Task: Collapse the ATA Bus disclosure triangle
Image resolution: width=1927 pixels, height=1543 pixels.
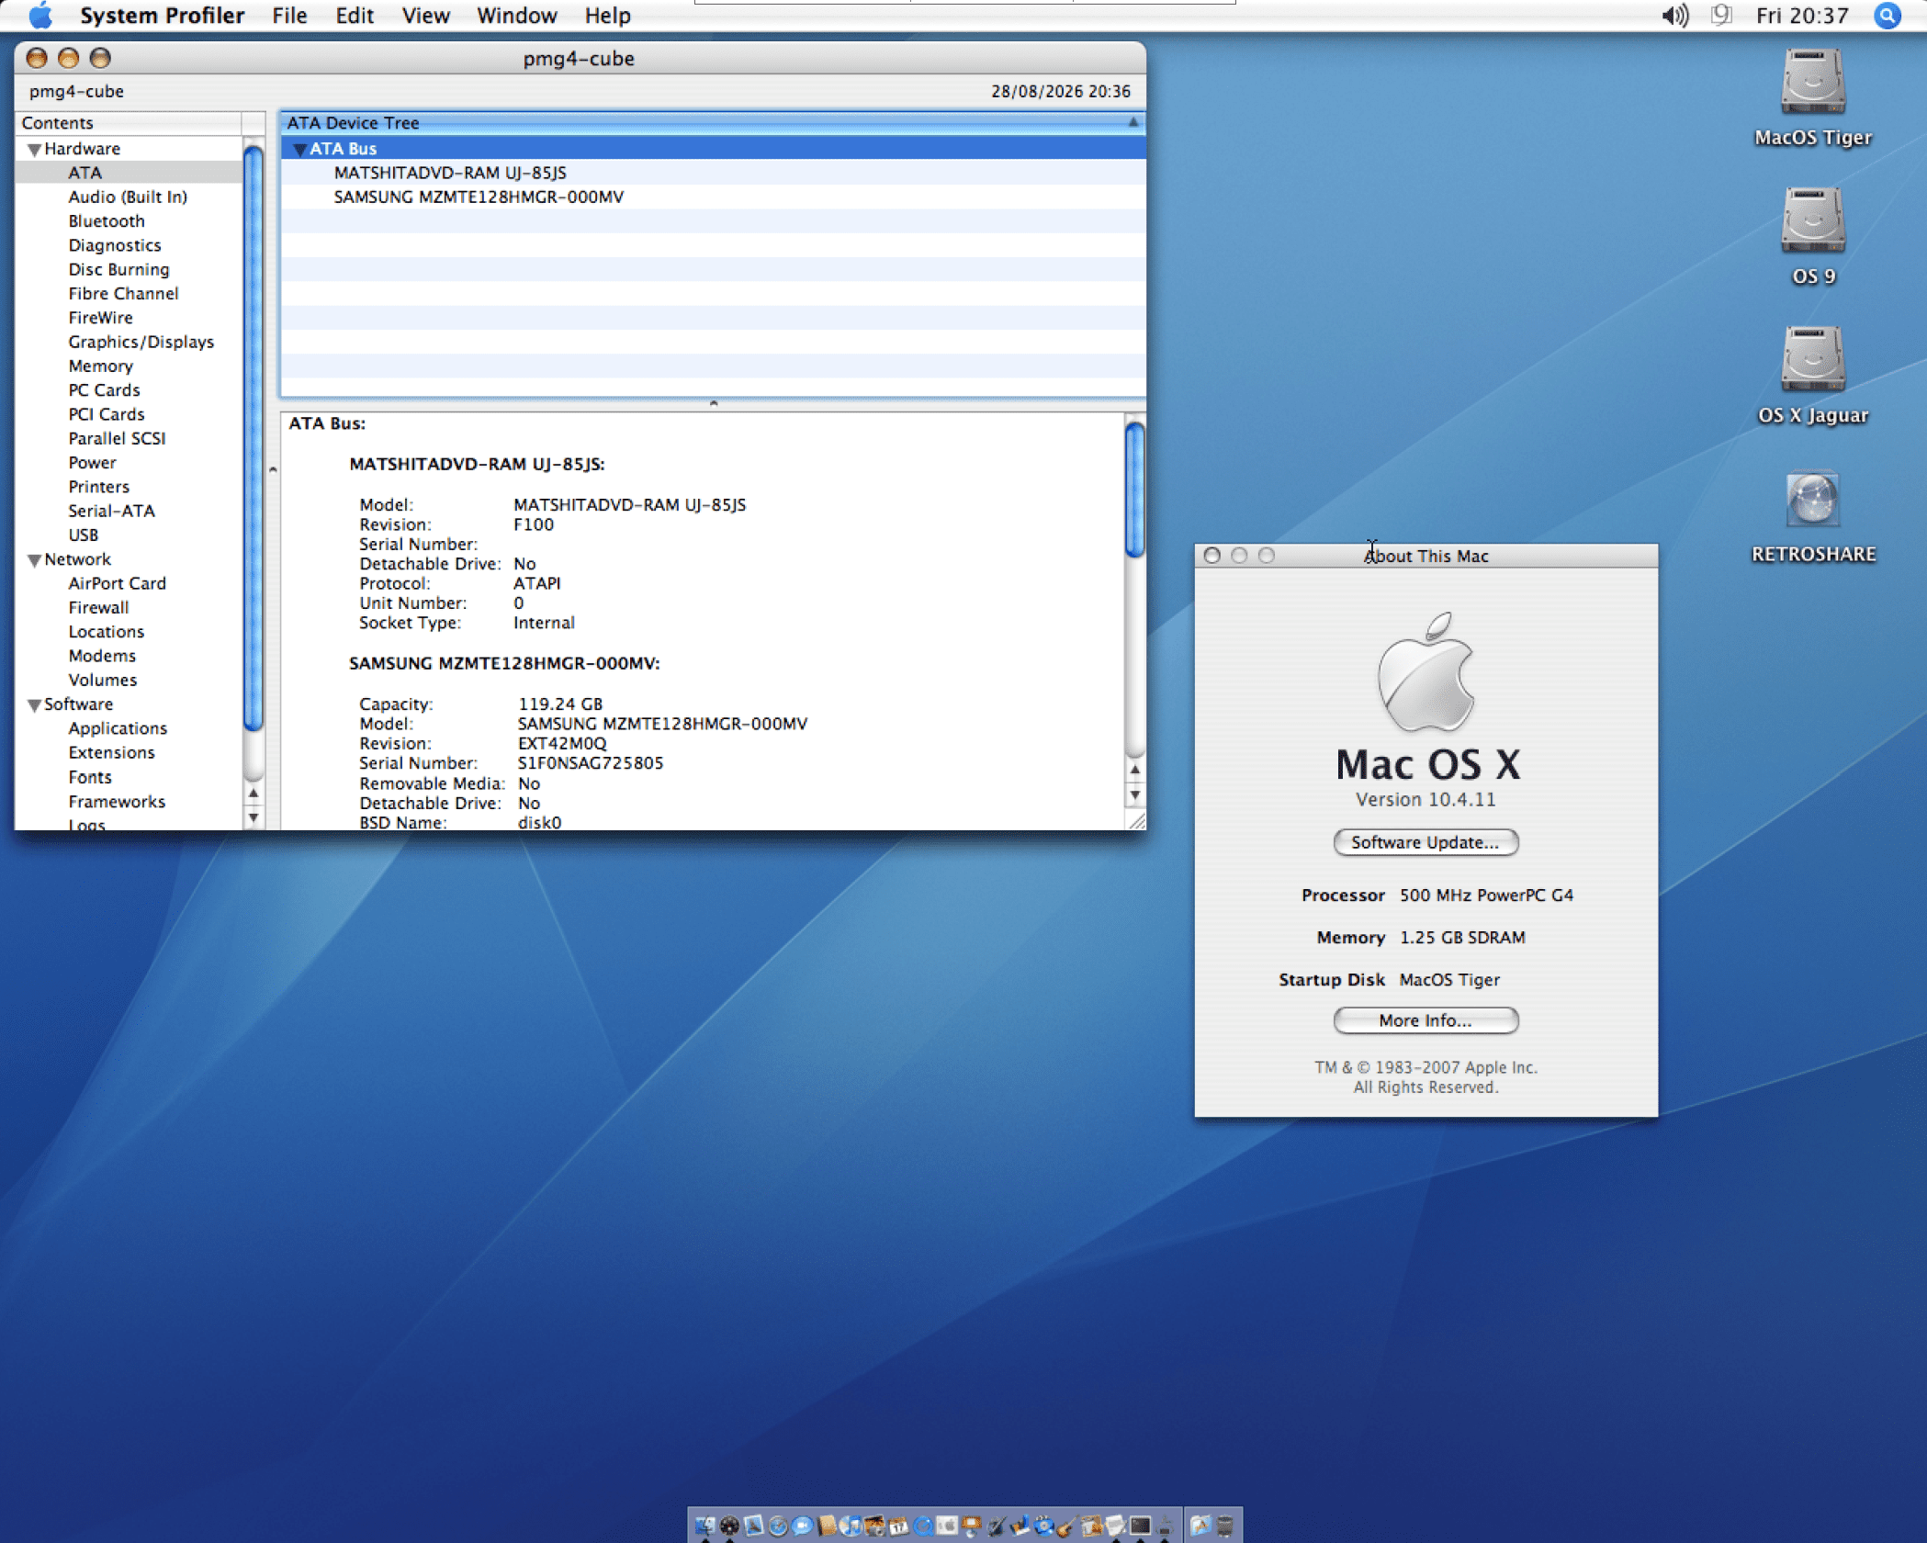Action: 299,149
